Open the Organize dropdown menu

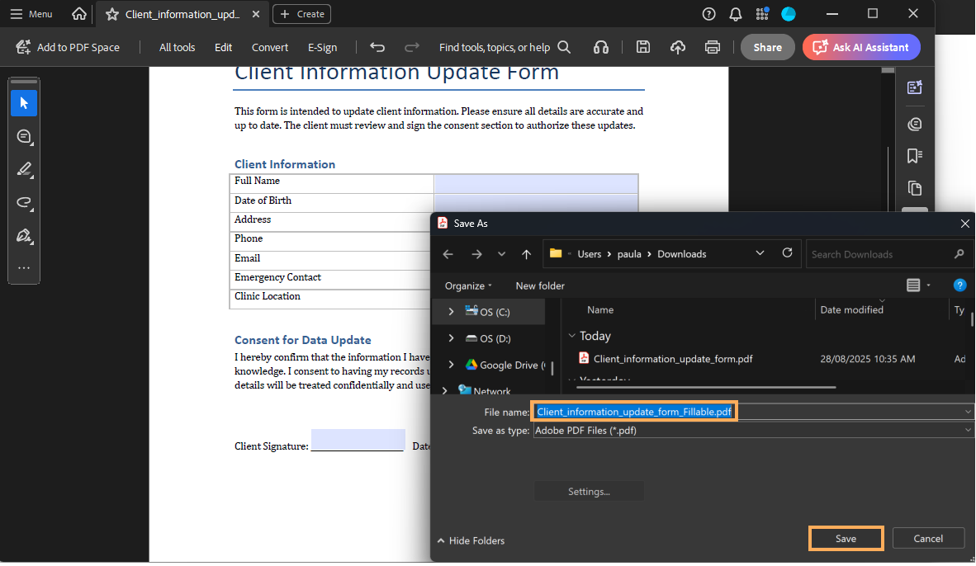468,285
